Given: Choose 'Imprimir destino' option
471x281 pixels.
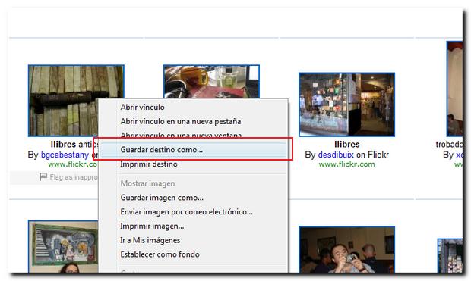Looking at the screenshot, I should (x=149, y=164).
